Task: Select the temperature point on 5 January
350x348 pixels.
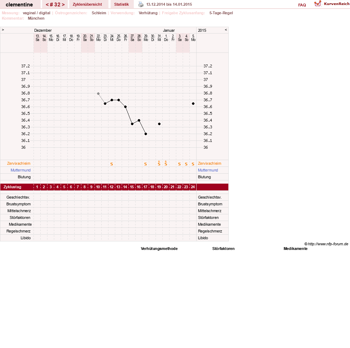Action: (193, 103)
